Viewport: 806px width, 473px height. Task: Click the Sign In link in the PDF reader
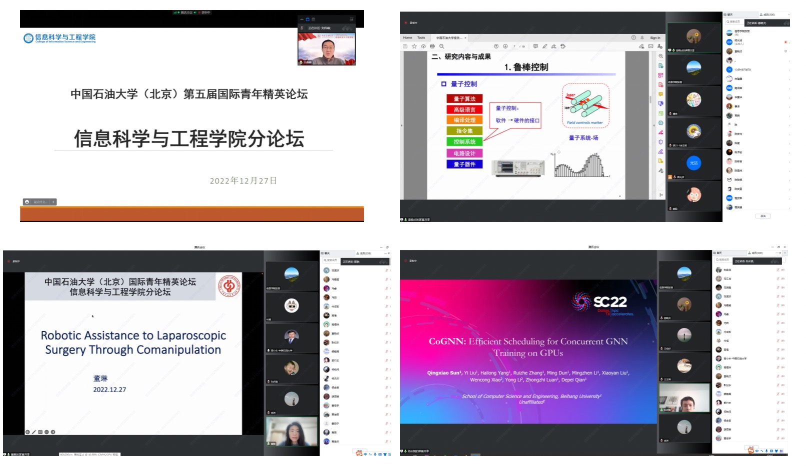click(654, 37)
